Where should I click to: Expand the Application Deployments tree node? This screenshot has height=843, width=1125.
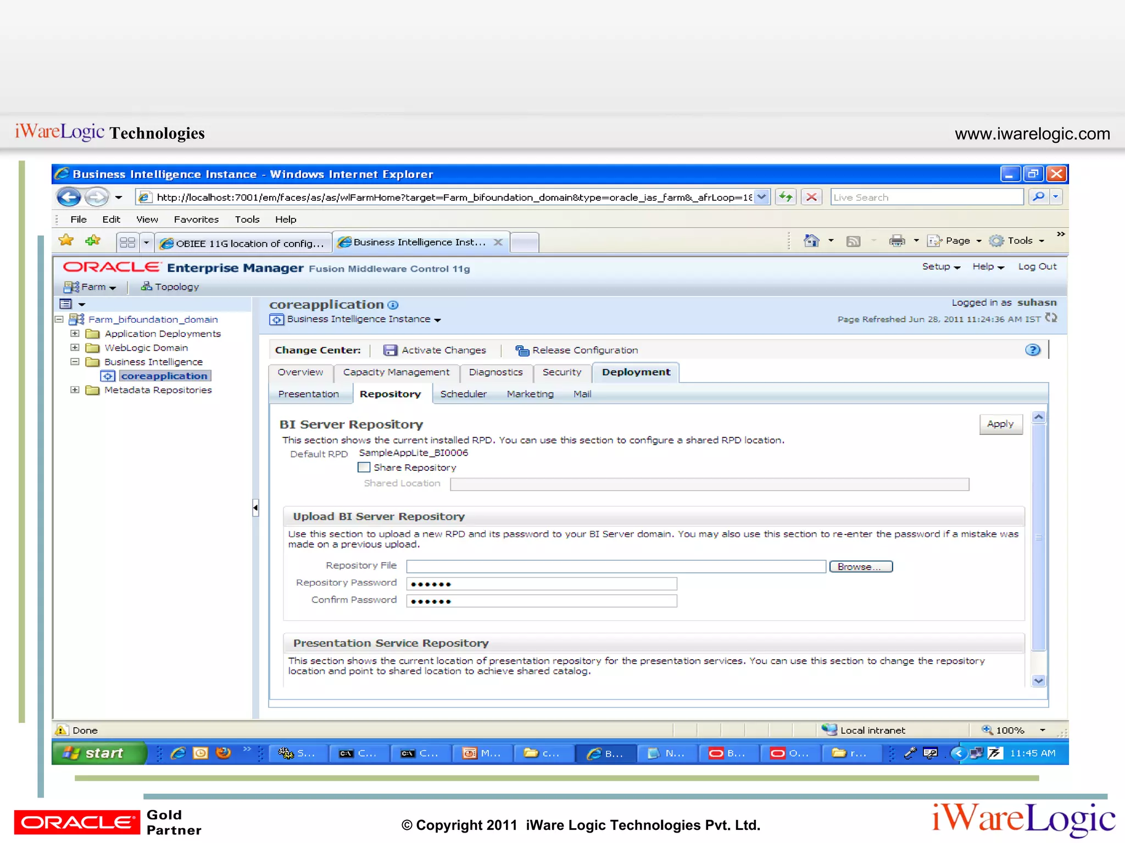tap(75, 334)
